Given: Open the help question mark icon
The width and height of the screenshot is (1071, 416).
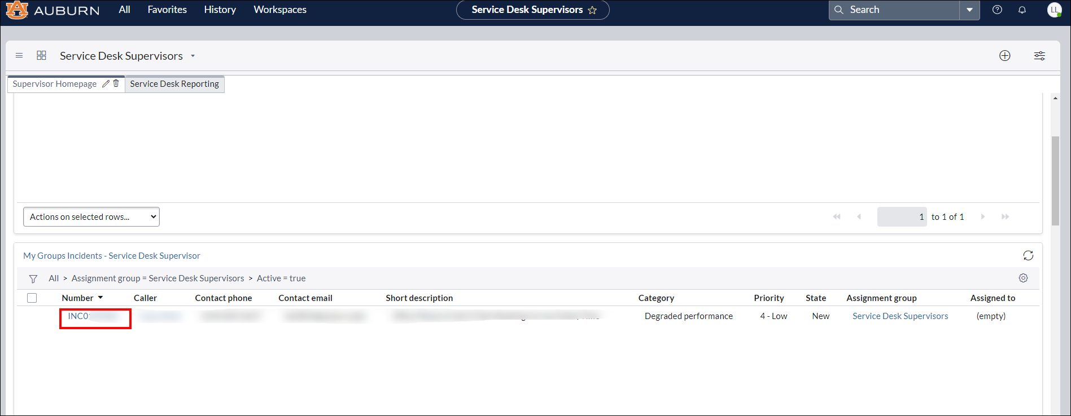Looking at the screenshot, I should pyautogui.click(x=997, y=10).
